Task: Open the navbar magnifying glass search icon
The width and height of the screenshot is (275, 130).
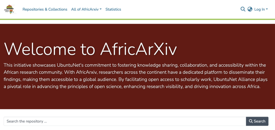Action: [x=243, y=9]
